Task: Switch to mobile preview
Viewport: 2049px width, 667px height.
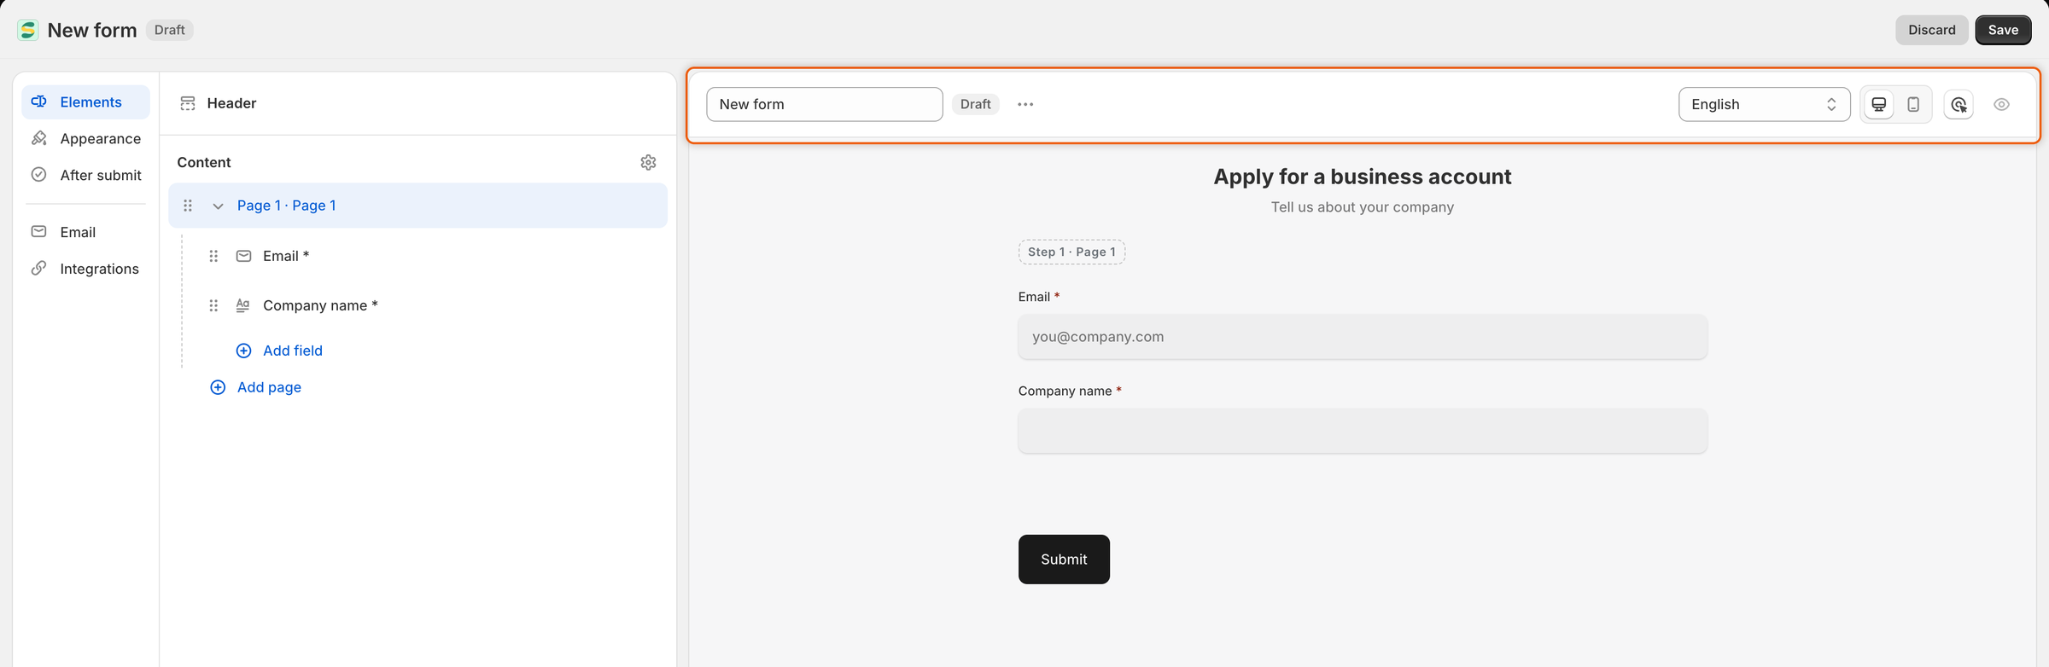Action: 1913,104
